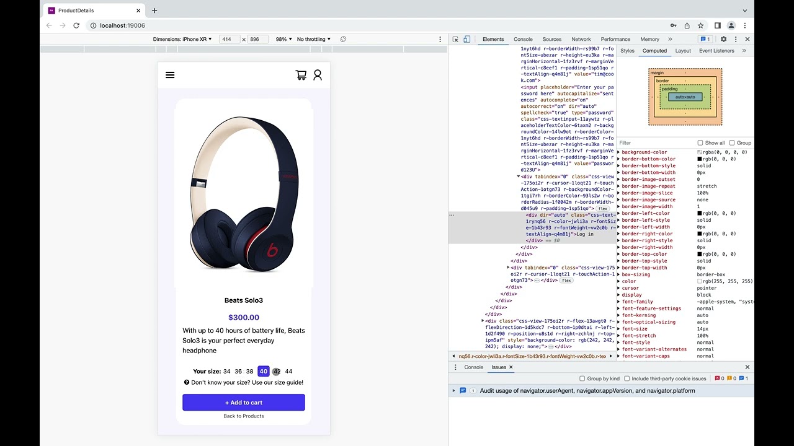
Task: Open the drawer three-dot menu beside Console
Action: [455, 367]
